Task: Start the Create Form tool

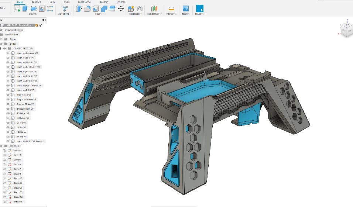Action: click(50, 9)
